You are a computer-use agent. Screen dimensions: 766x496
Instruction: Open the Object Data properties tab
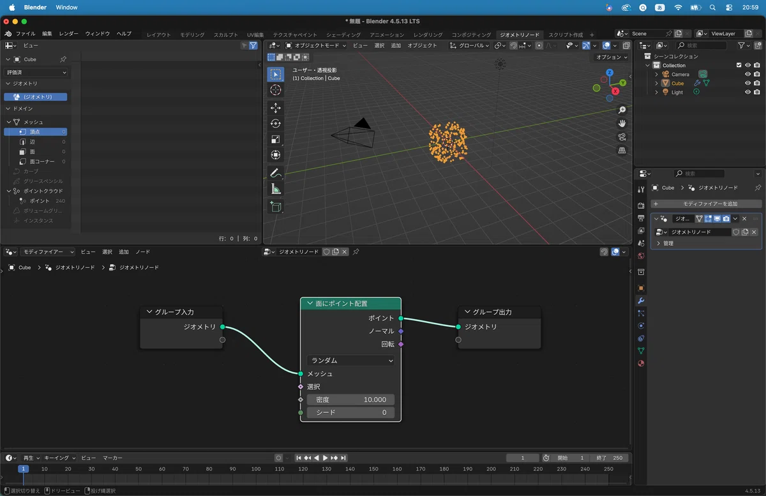(641, 350)
